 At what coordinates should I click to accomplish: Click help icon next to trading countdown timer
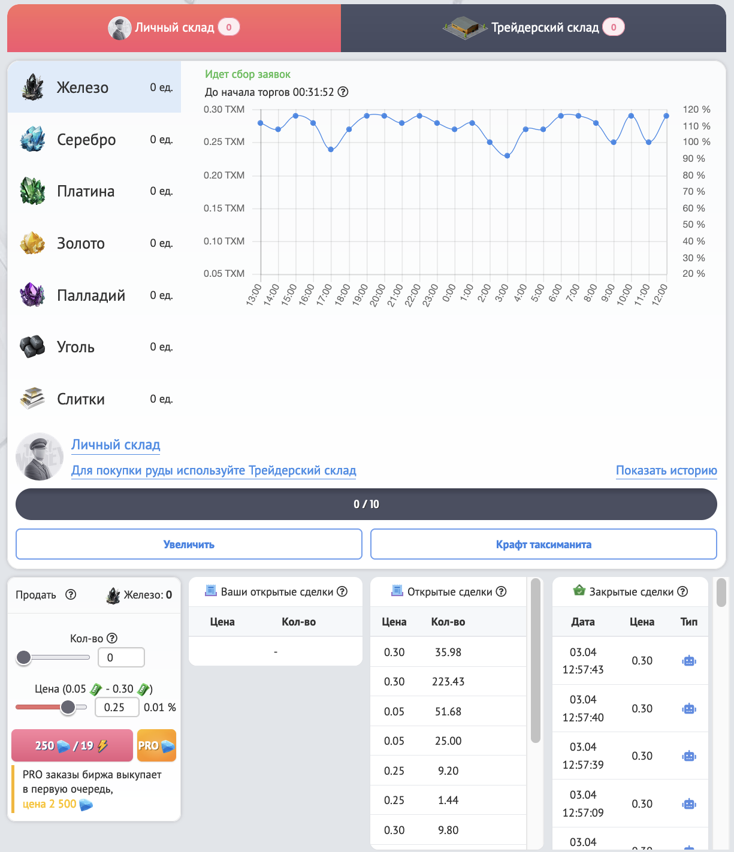tap(343, 92)
